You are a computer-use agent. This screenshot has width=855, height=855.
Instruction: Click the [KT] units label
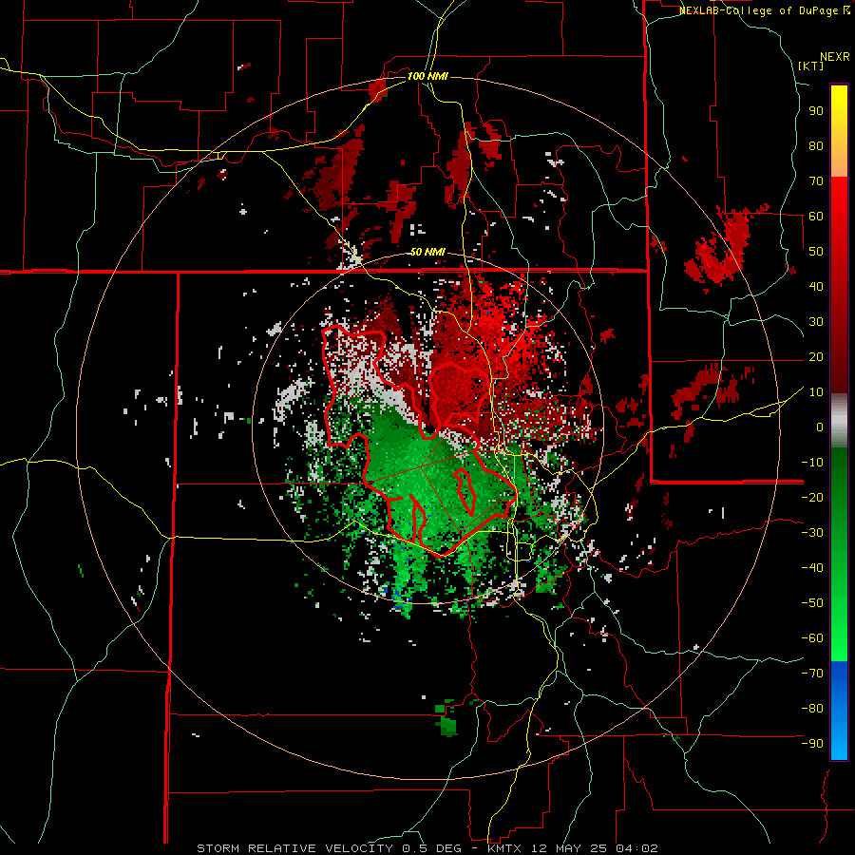(x=811, y=66)
